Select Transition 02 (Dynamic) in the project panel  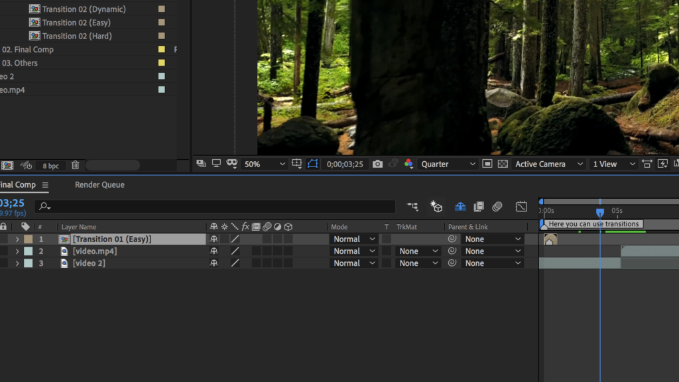[x=84, y=9]
